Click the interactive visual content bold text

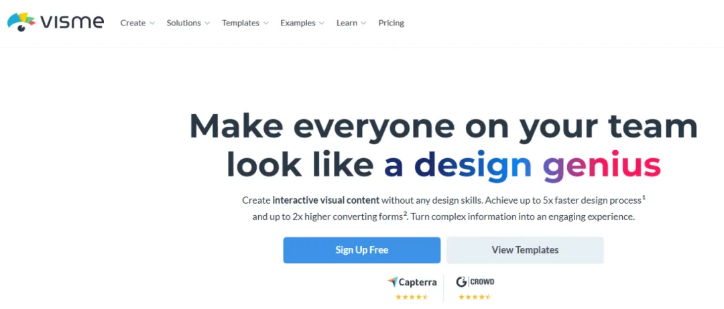point(326,200)
